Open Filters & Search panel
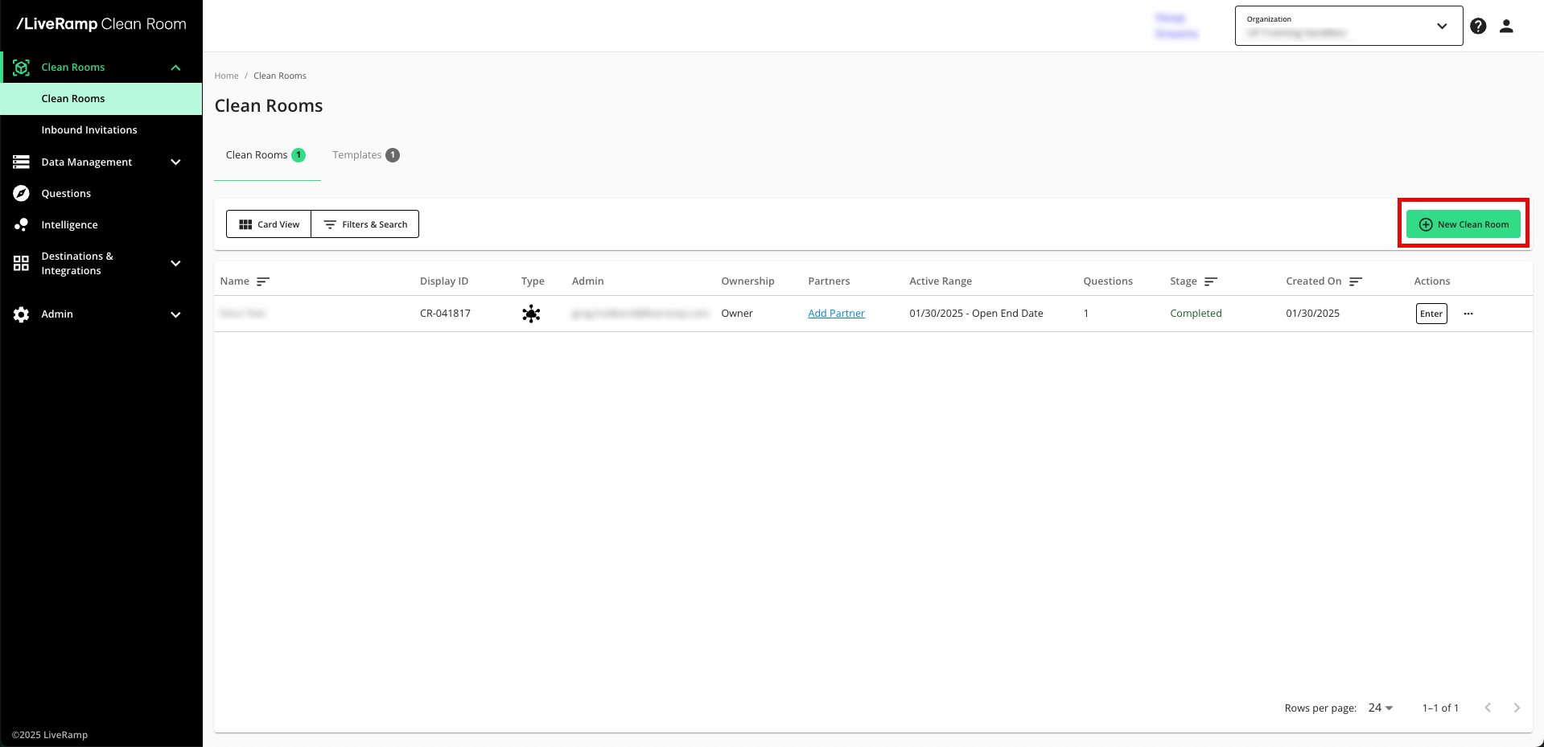1544x747 pixels. (x=365, y=224)
